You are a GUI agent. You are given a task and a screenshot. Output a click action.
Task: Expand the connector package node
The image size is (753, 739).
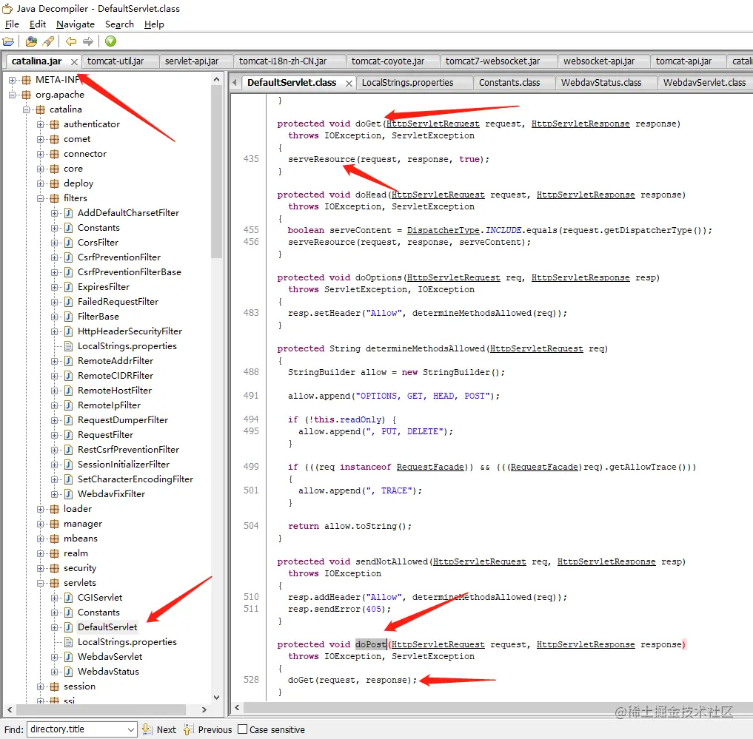[x=41, y=154]
